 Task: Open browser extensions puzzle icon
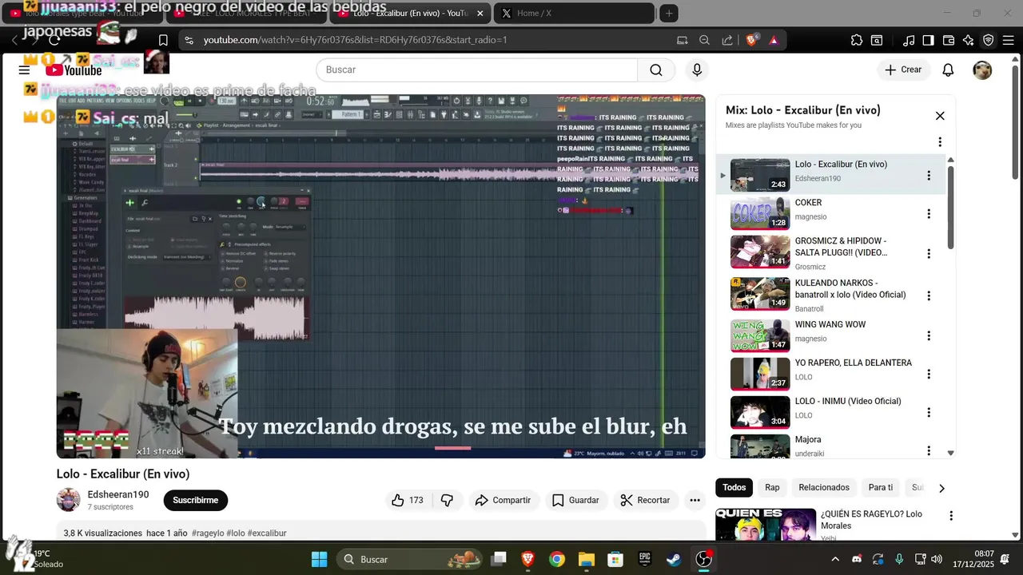(857, 40)
